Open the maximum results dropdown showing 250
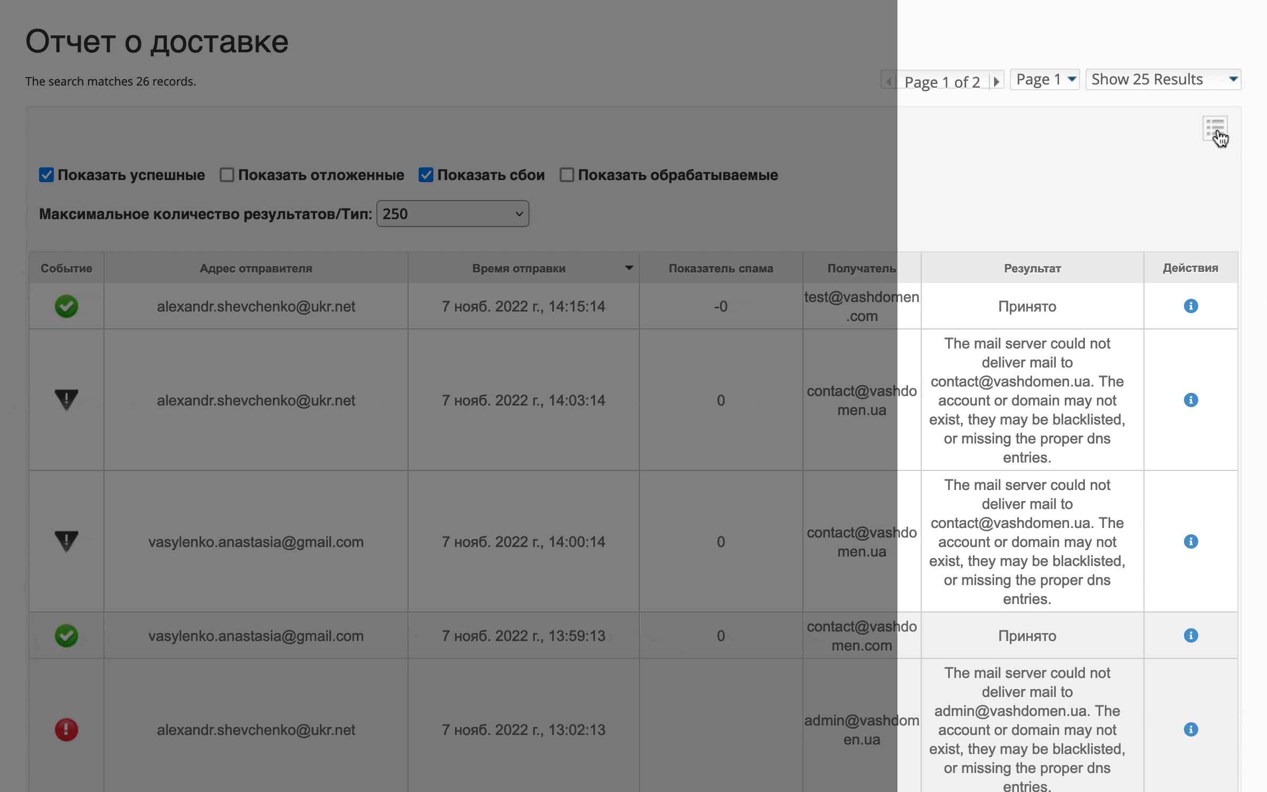 452,213
